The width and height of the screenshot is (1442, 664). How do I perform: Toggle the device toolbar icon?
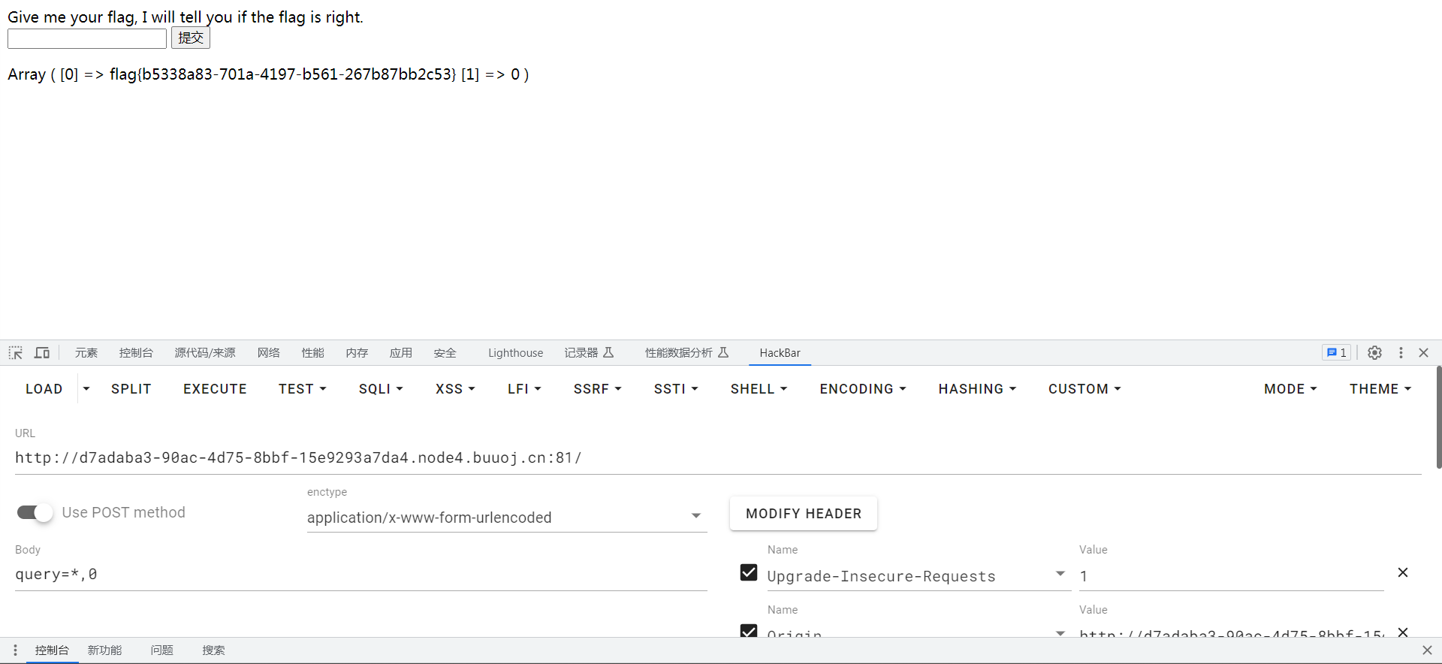coord(42,352)
